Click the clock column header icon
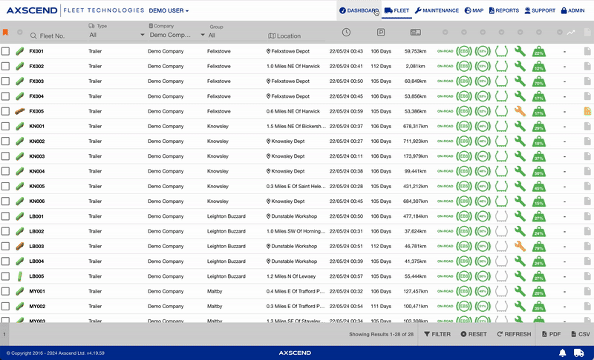This screenshot has height=360, width=594. [x=347, y=33]
